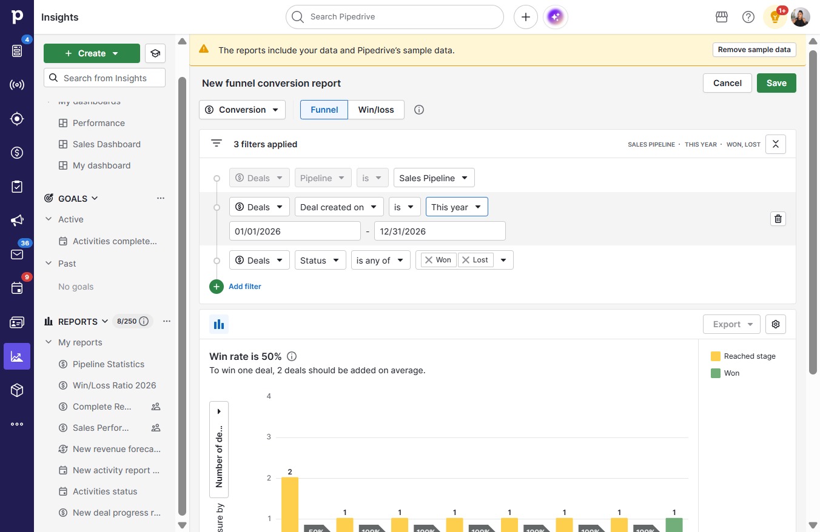
Task: Click the column chart type icon
Action: coord(219,324)
